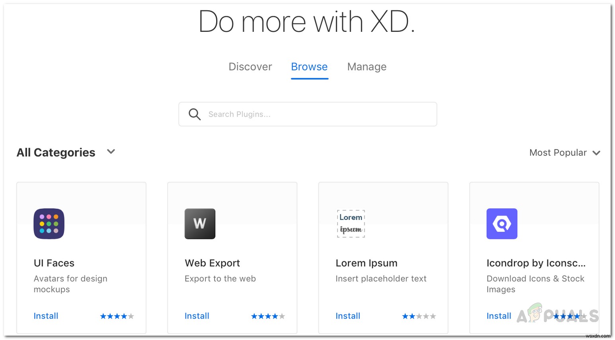Open the Icondrop by Iconsc... title
This screenshot has width=615, height=340.
click(536, 263)
